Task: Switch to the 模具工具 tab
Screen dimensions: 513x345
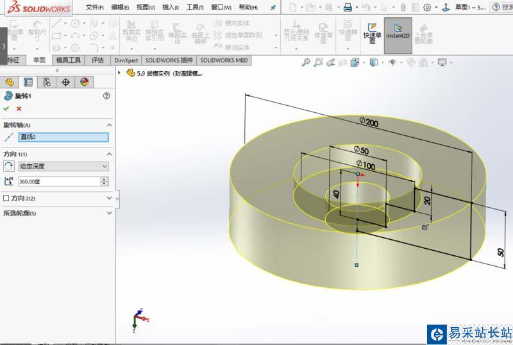Action: click(x=69, y=60)
